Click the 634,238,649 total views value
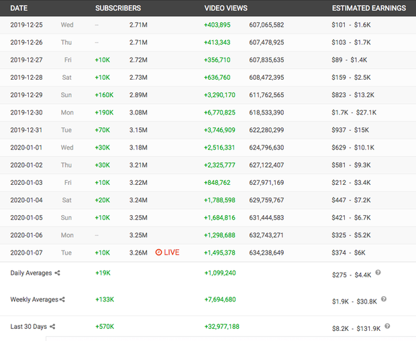Image resolution: width=416 pixels, height=341 pixels. pos(266,253)
